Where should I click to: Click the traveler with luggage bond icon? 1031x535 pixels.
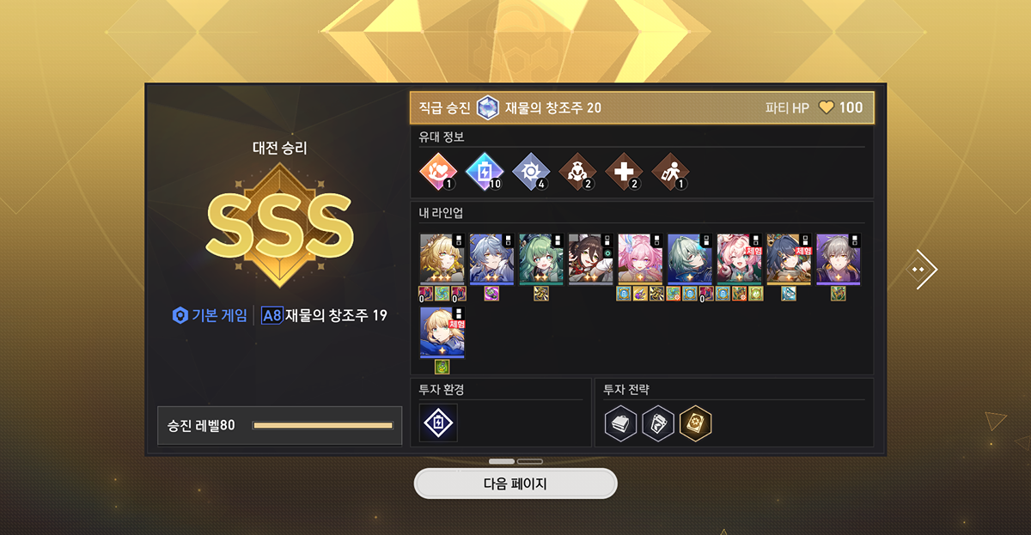(x=669, y=171)
